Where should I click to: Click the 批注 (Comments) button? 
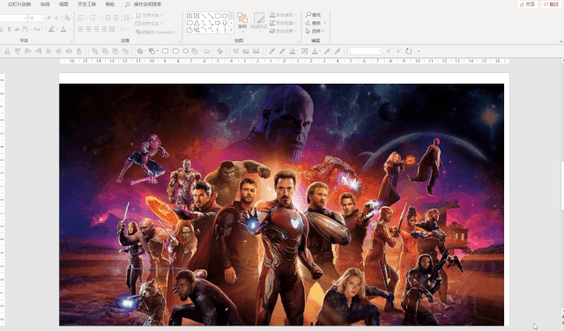pyautogui.click(x=551, y=4)
